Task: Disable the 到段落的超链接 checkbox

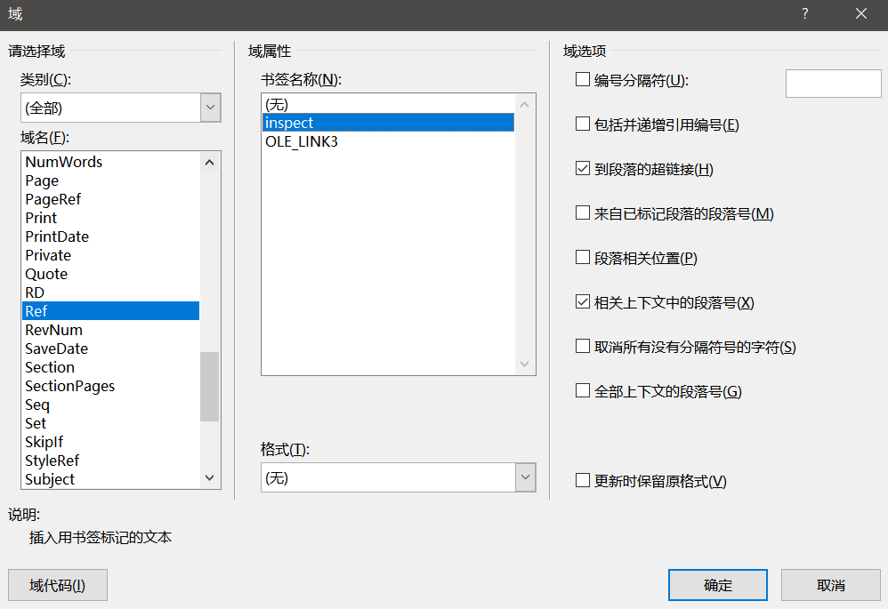Action: point(582,169)
